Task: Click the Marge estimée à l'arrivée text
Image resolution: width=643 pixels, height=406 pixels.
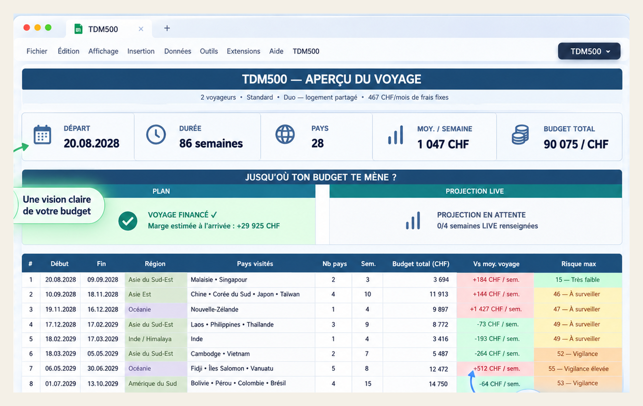Action: pos(214,226)
